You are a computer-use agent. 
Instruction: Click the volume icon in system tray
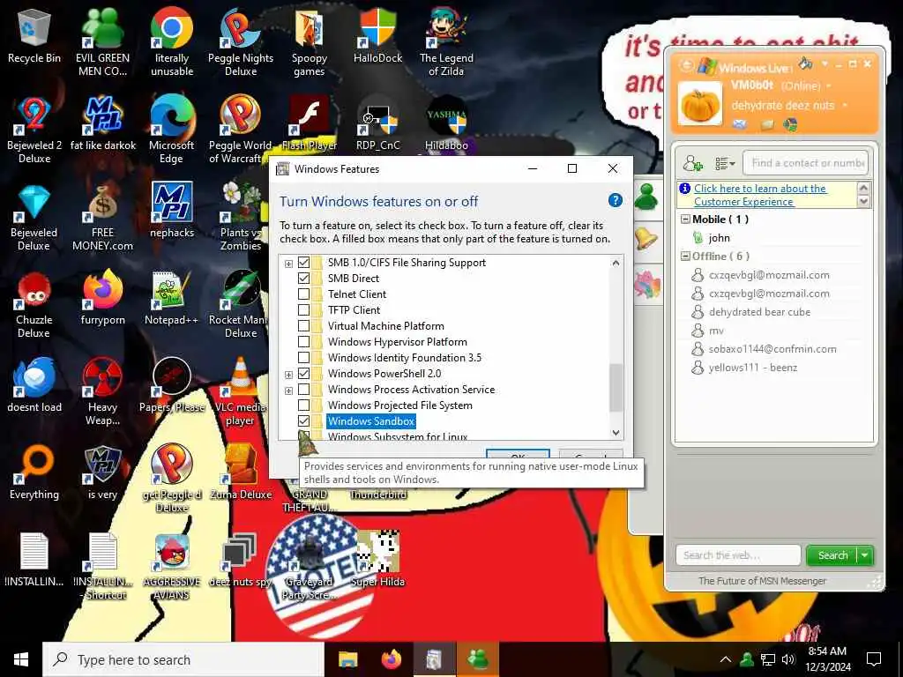click(x=787, y=659)
